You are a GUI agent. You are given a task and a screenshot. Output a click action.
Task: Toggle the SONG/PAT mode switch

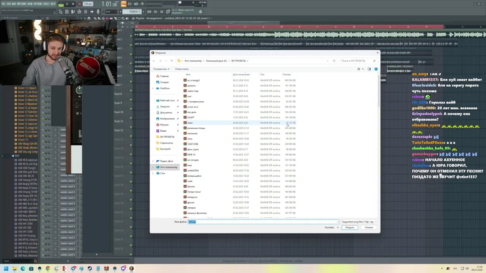click(61, 5)
